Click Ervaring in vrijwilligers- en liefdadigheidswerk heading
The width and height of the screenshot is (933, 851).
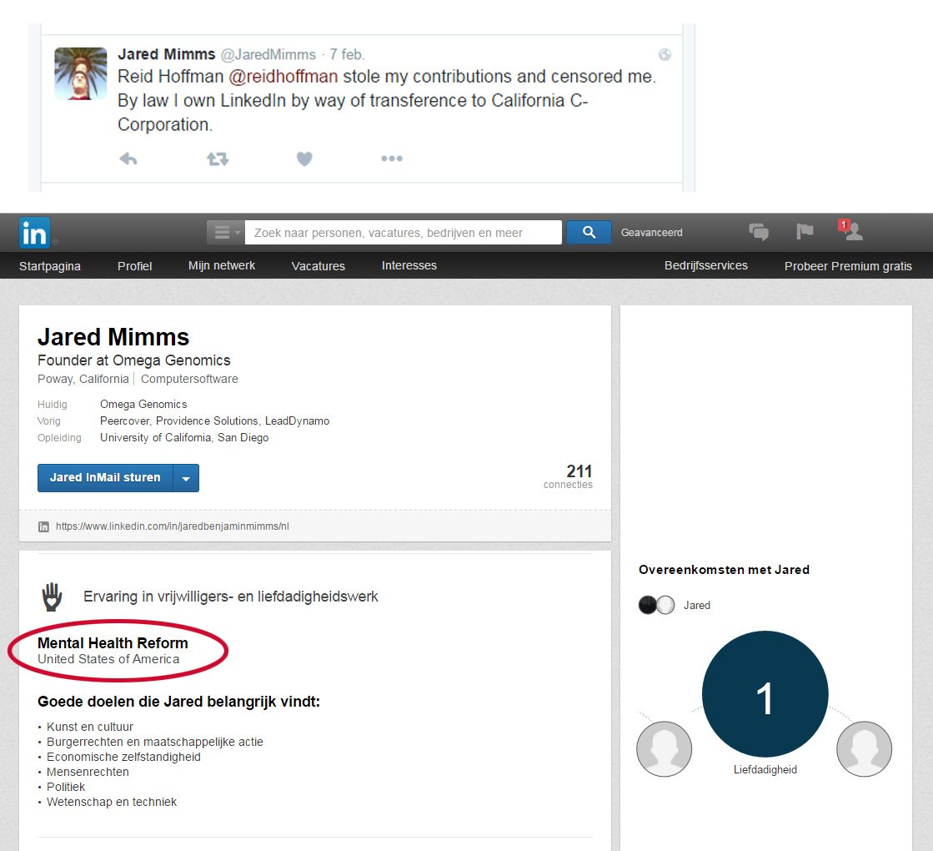pyautogui.click(x=231, y=597)
